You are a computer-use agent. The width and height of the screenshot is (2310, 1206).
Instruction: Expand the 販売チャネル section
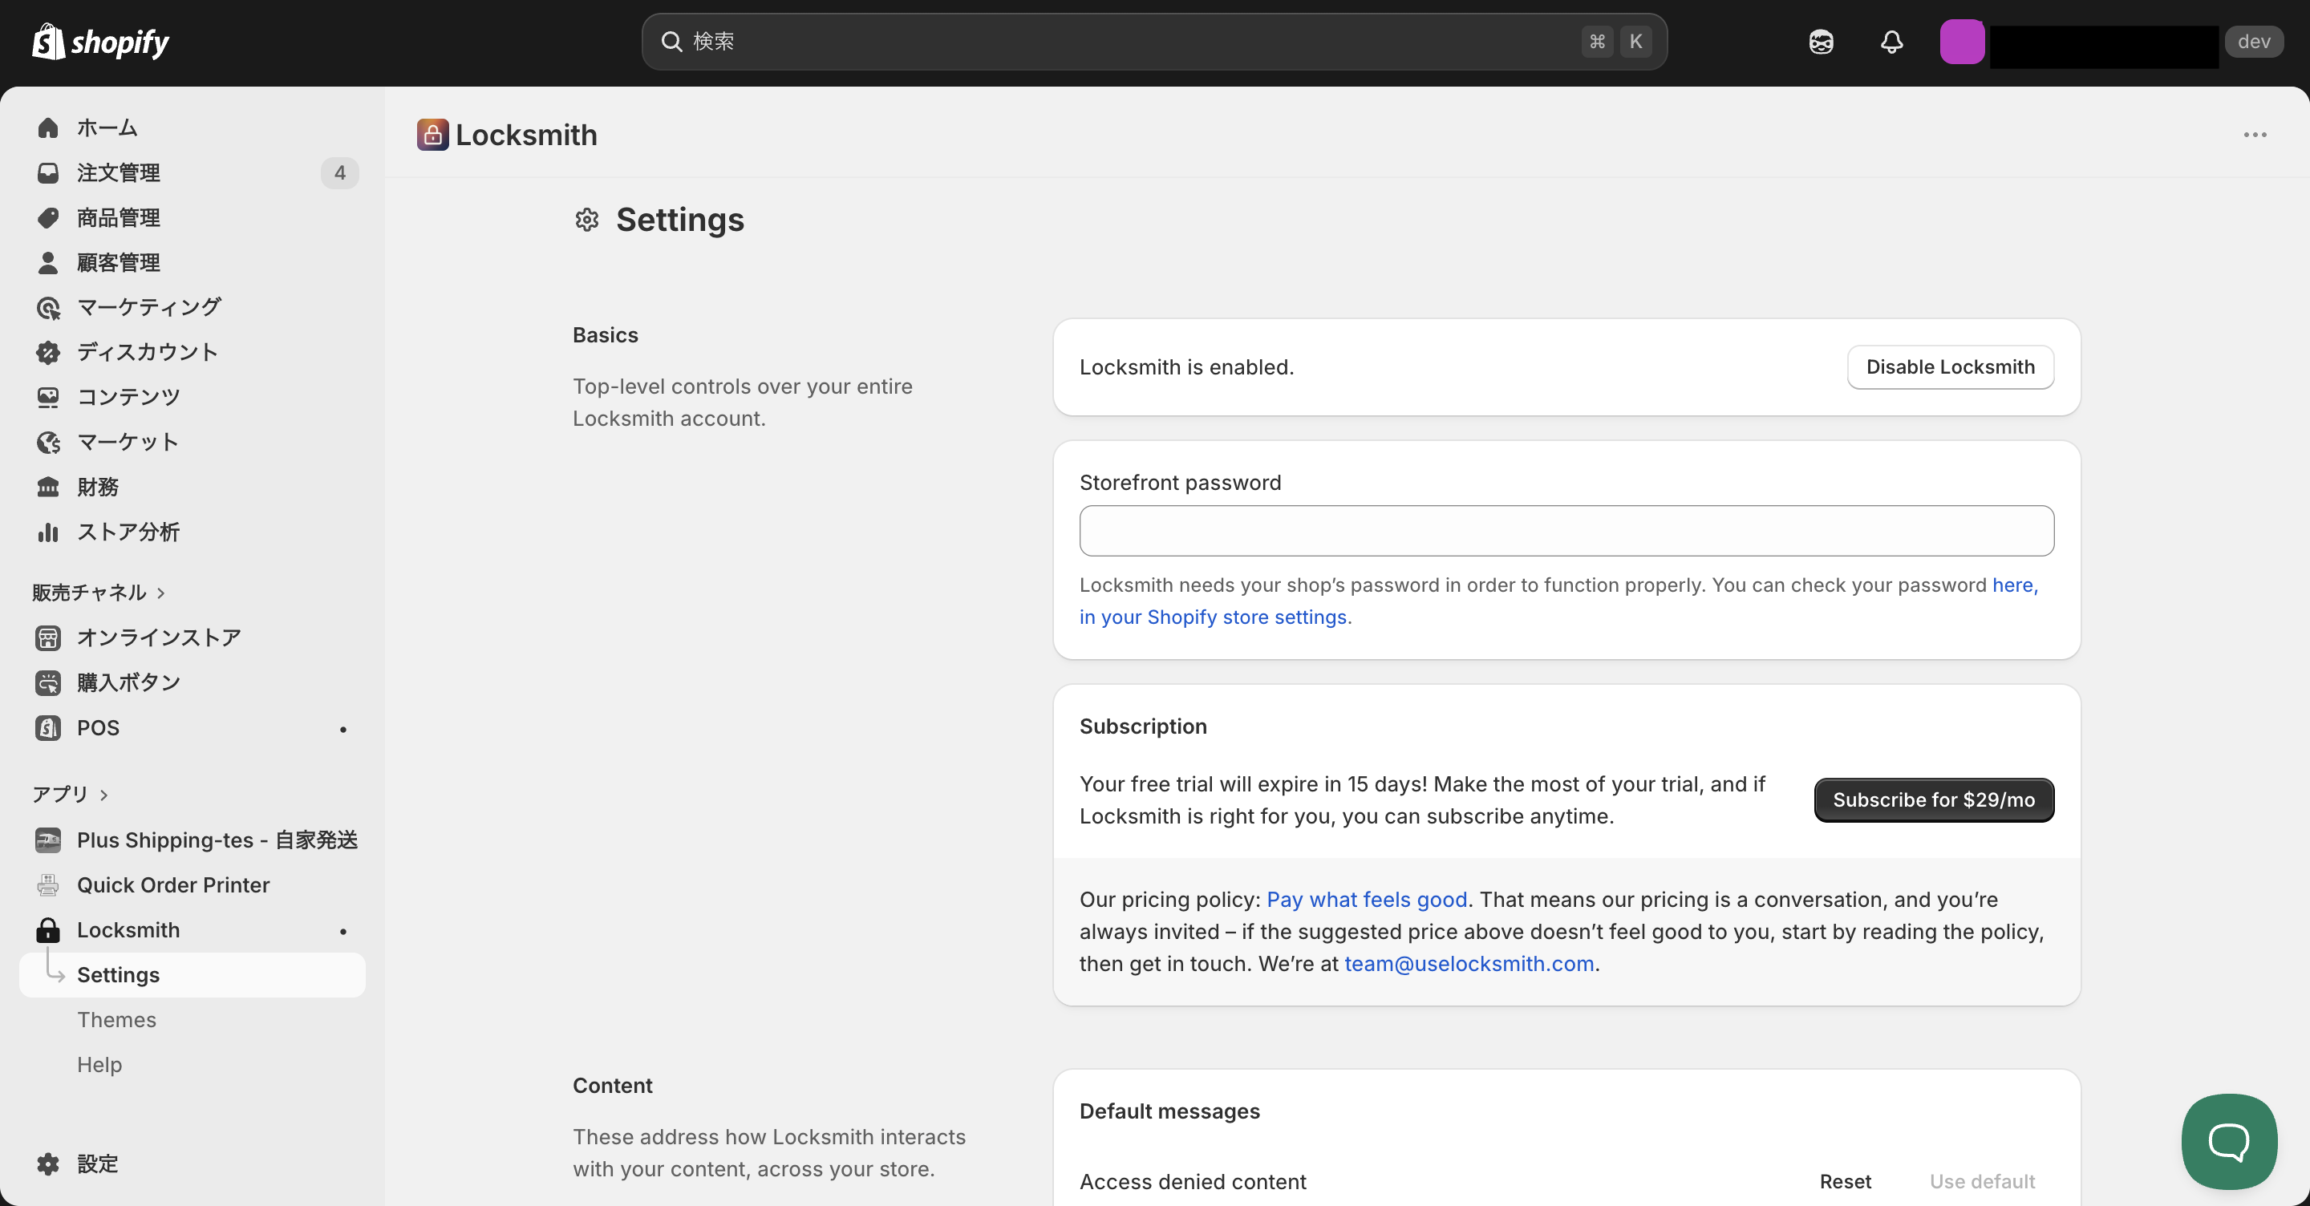(x=99, y=593)
